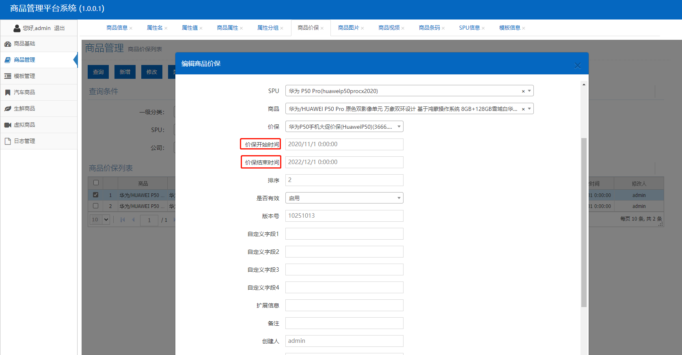The image size is (682, 355).
Task: Focus the 自定义字段3 input field
Action: 344,270
